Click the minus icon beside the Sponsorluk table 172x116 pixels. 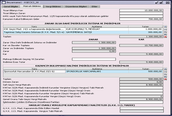pos(165,72)
